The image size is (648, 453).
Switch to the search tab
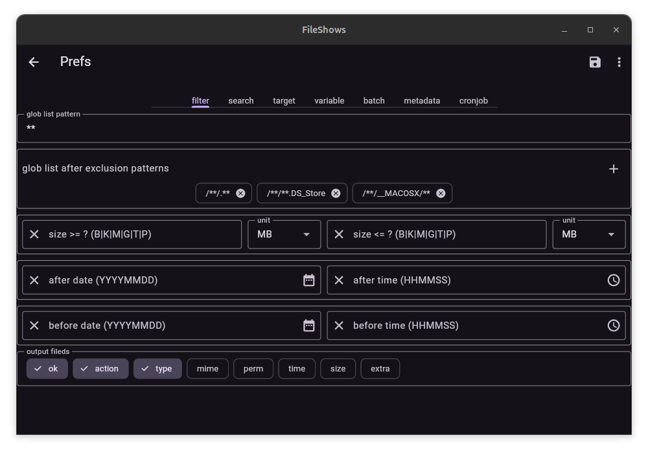click(240, 101)
